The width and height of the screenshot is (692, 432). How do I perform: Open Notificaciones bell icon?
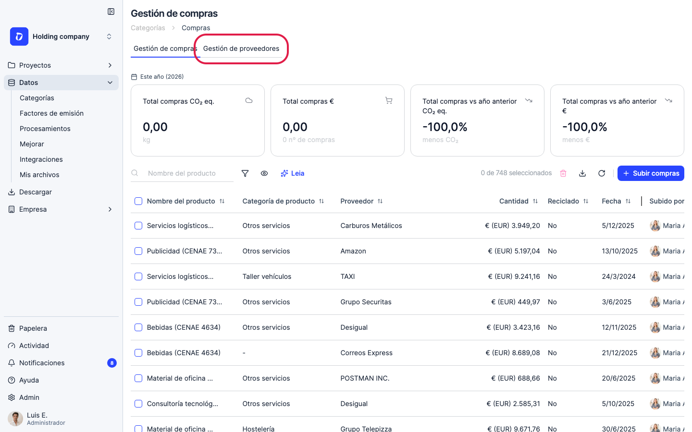pyautogui.click(x=12, y=363)
